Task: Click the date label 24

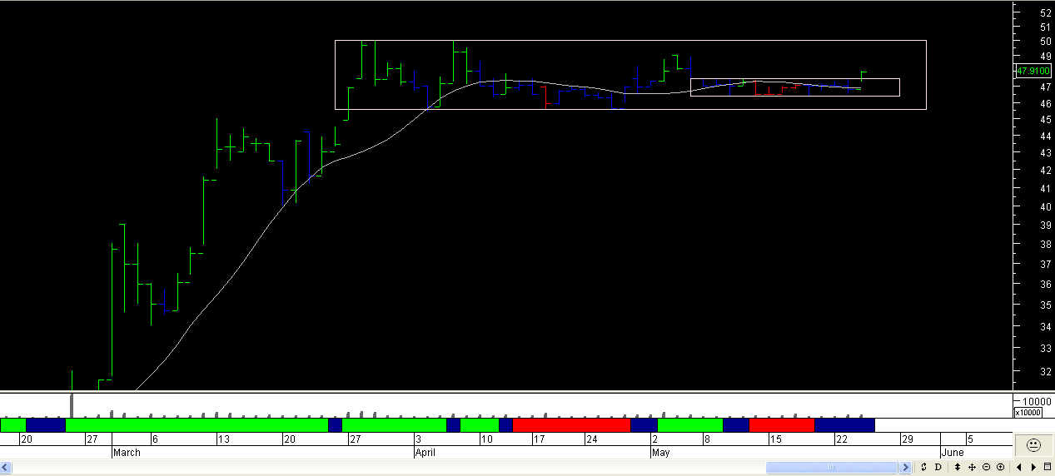Action: click(591, 439)
